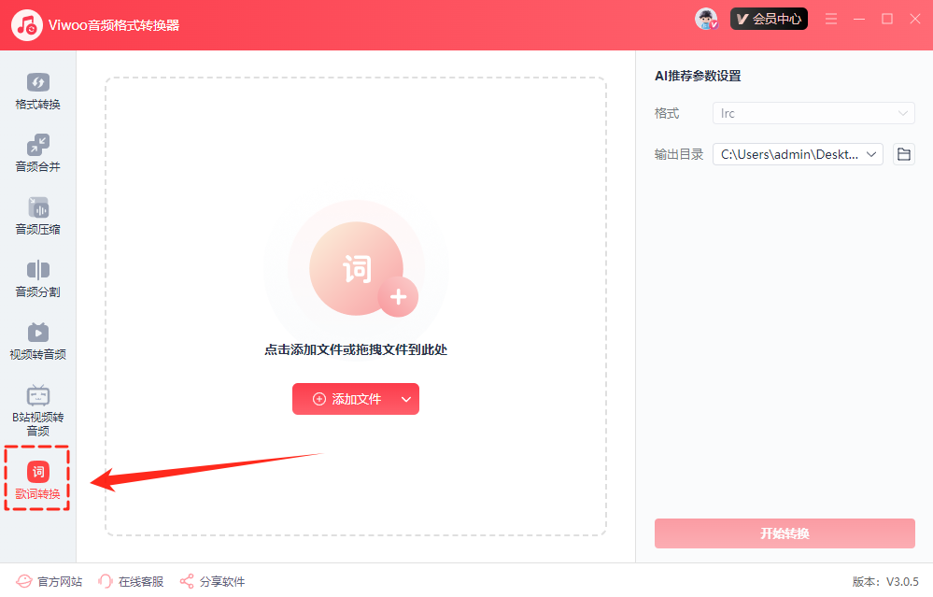933x597 pixels.
Task: Select the 音频分割 audio split tool
Action: click(x=37, y=279)
